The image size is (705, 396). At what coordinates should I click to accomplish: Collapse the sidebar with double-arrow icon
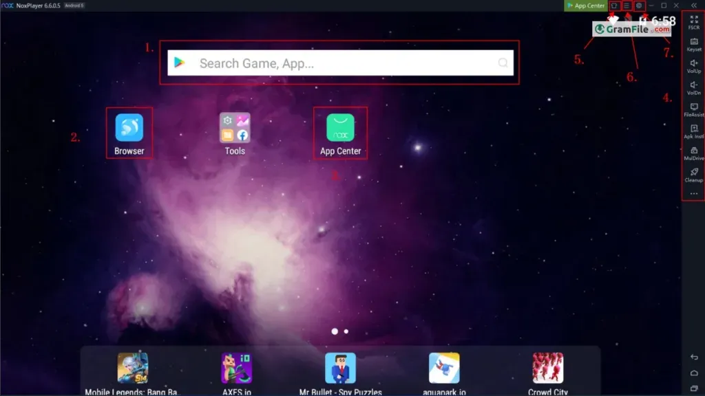pos(694,5)
